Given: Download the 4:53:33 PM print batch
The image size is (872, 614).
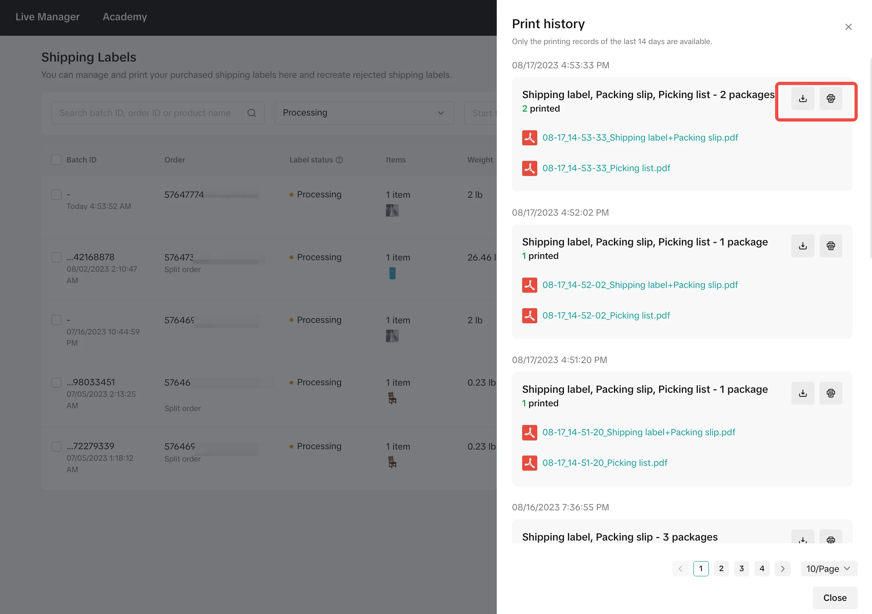Looking at the screenshot, I should pos(803,98).
